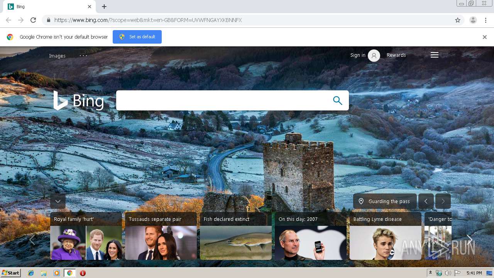Go back with the browser back arrow
This screenshot has width=494, height=278.
8,20
